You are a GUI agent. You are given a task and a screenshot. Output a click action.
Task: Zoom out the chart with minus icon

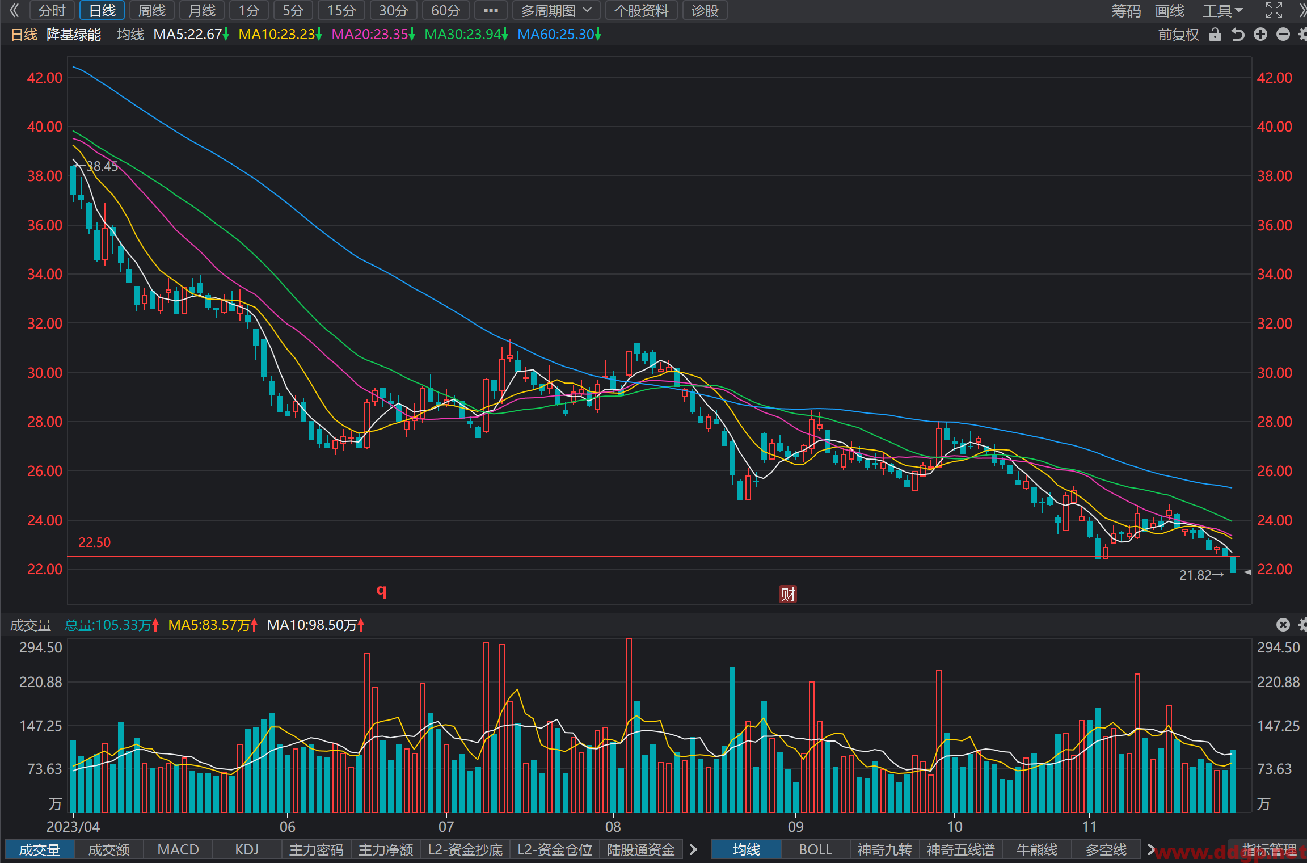tap(1283, 35)
